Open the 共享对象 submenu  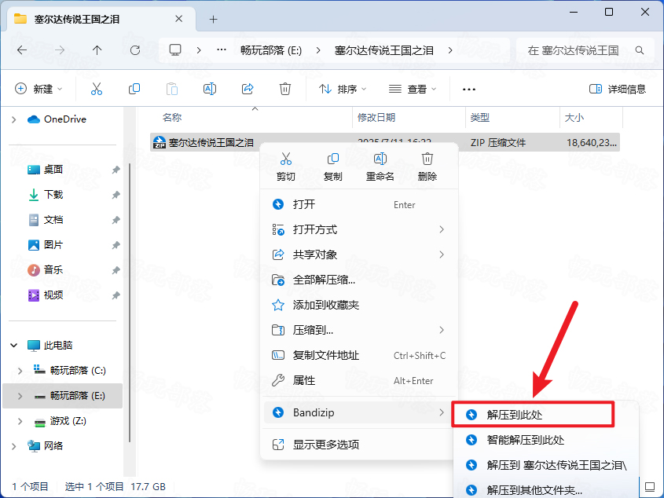coord(359,254)
